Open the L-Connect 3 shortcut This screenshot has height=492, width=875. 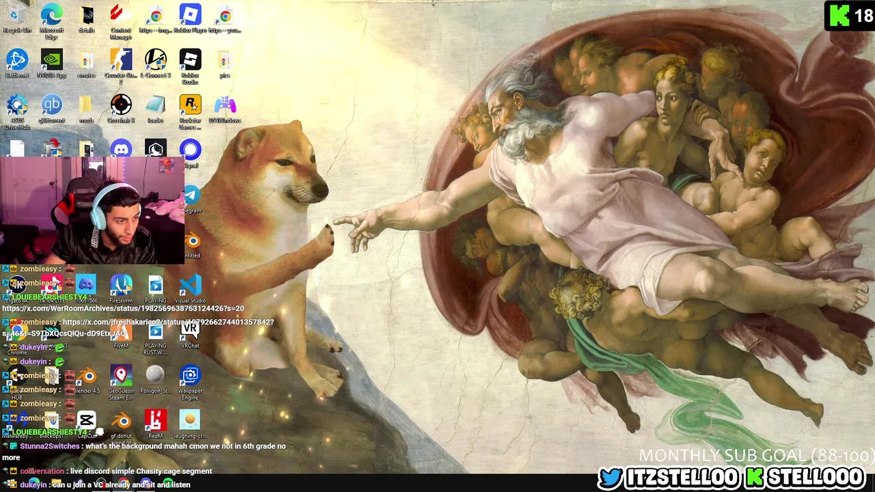[156, 64]
